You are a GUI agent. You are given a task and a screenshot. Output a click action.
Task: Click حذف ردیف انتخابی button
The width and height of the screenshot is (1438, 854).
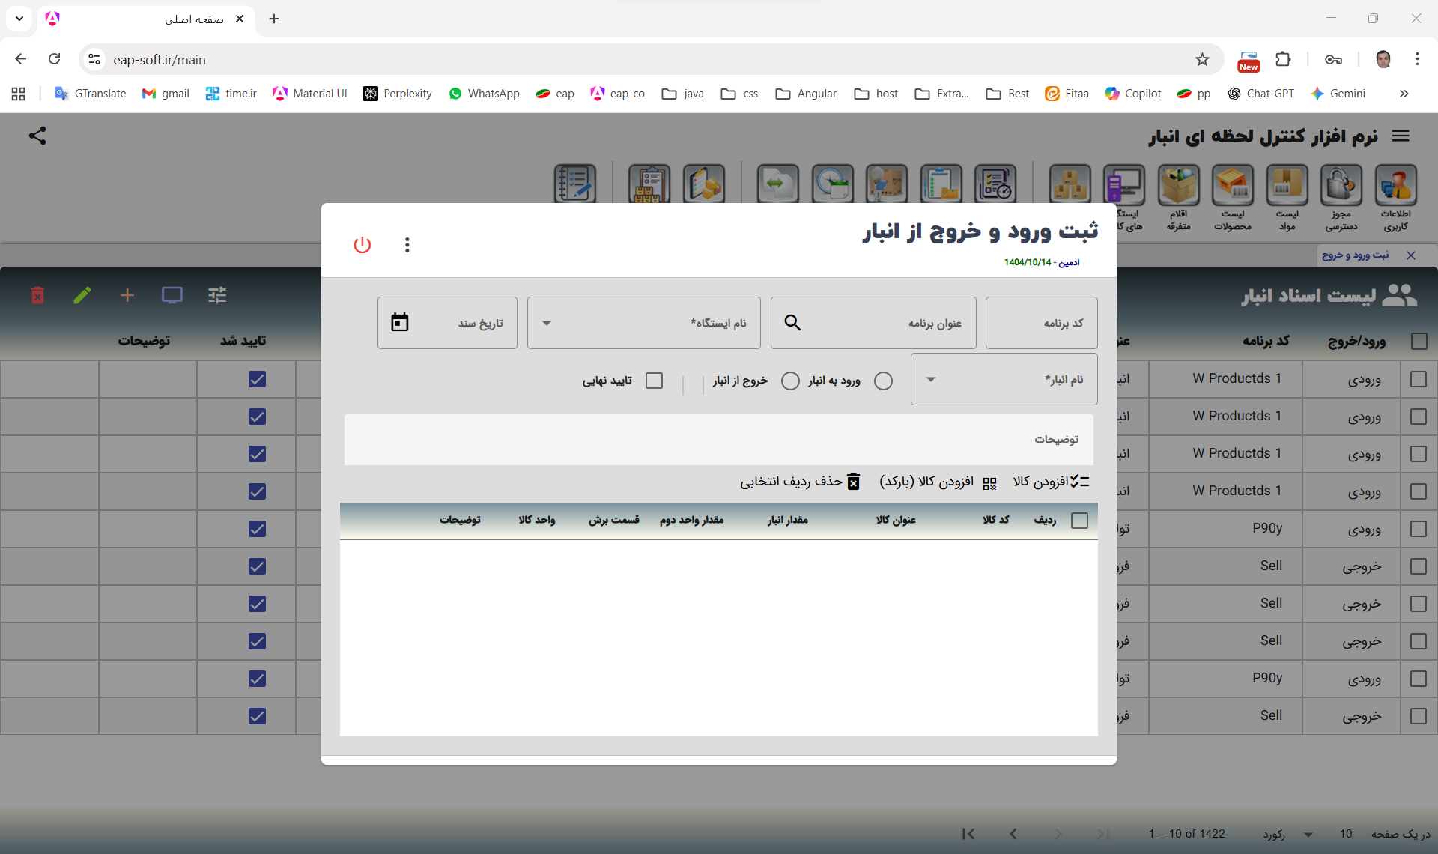[x=800, y=482]
